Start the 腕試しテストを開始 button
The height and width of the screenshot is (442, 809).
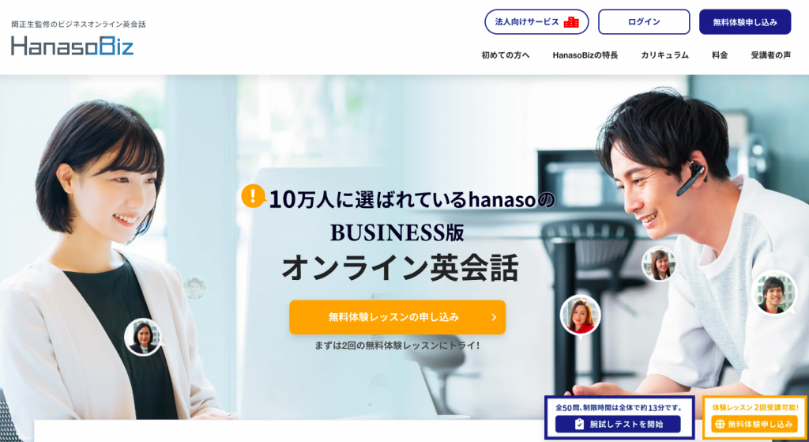coord(618,424)
